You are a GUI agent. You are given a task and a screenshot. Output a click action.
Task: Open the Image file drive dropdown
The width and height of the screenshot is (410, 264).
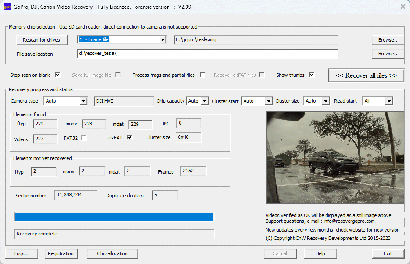click(162, 40)
